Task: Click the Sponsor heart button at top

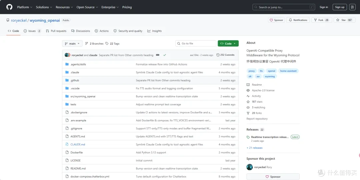Action: pos(276,20)
